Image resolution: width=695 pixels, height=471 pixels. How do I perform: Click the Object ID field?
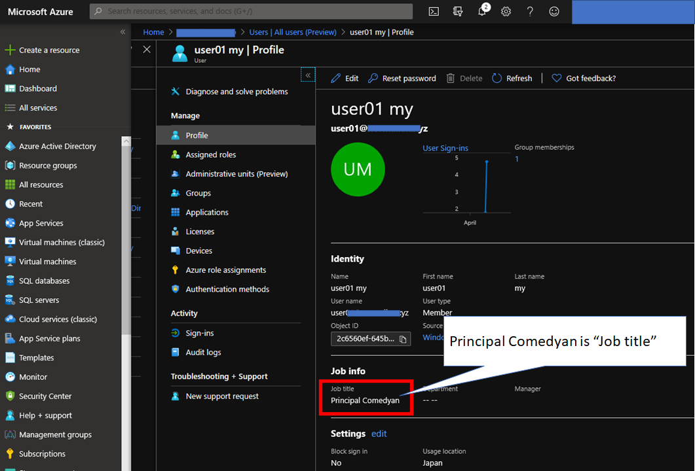(371, 339)
